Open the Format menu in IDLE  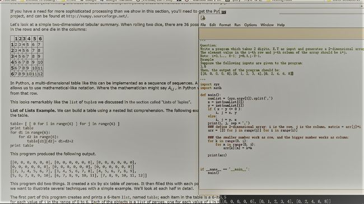(x=225, y=25)
